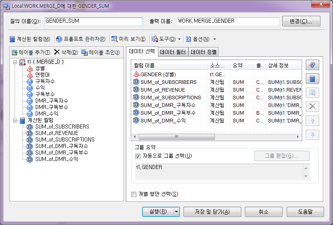
Task: Open Join Tables (테이블 조인)
Action: (100, 52)
